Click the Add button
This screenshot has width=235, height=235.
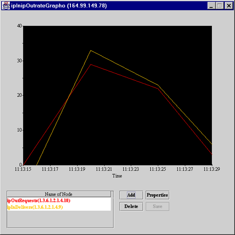[x=131, y=195]
